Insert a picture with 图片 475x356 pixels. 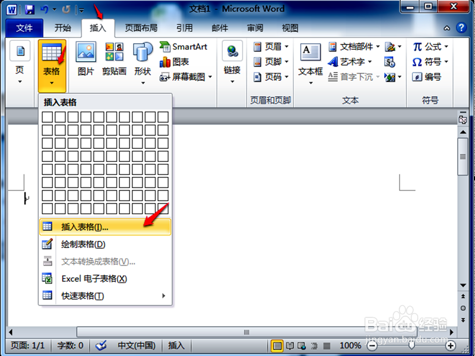tap(86, 59)
